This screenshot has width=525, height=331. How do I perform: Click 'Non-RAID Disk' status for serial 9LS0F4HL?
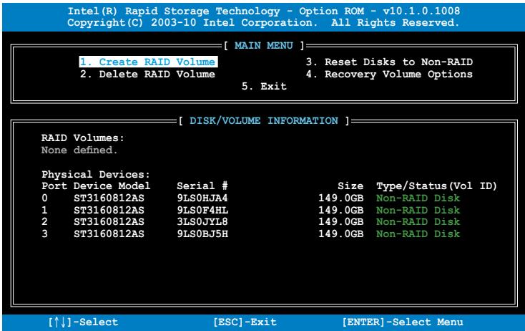418,210
